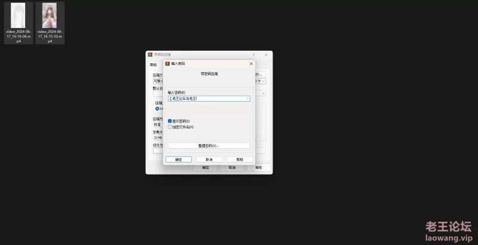478x245 pixels.
Task: Enable the 加密文件名 checkbox
Action: pos(170,127)
